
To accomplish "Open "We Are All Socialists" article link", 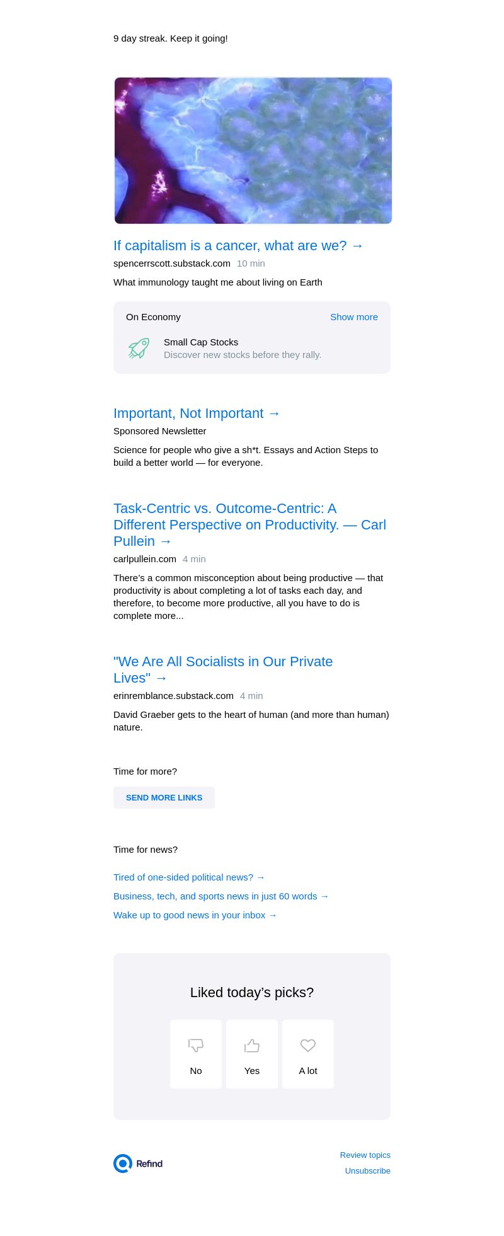I will pos(222,669).
